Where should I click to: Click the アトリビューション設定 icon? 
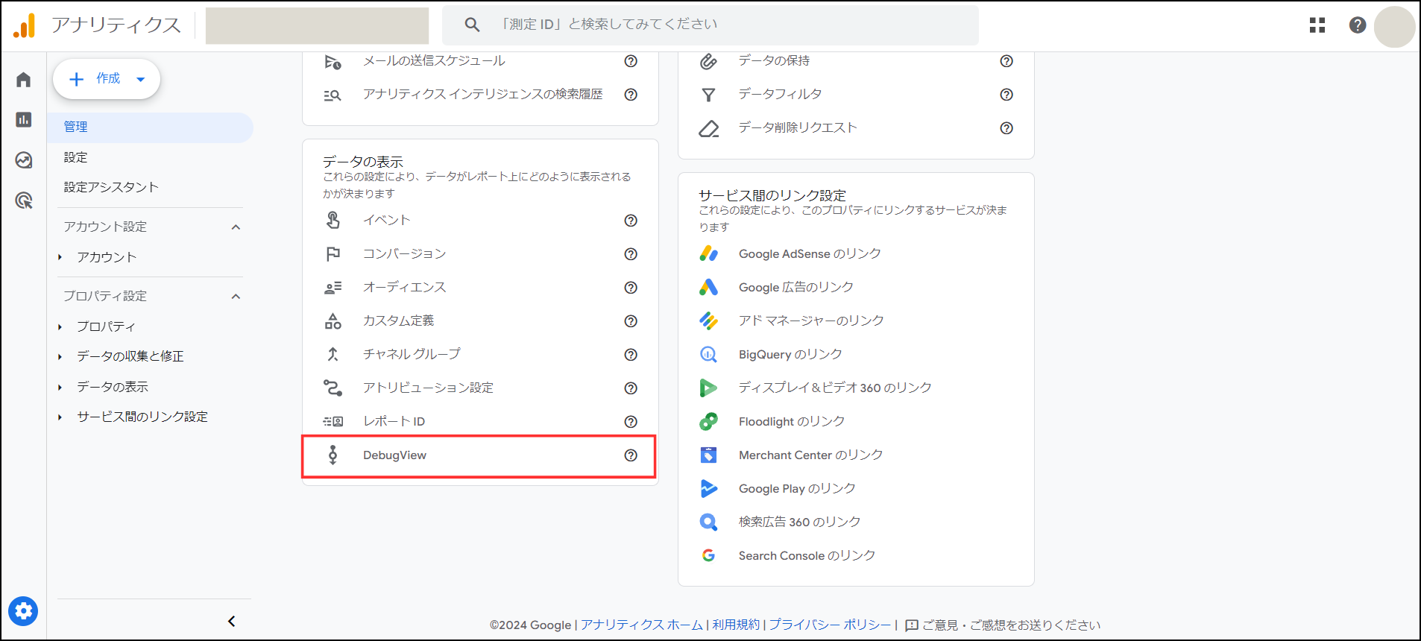point(333,388)
